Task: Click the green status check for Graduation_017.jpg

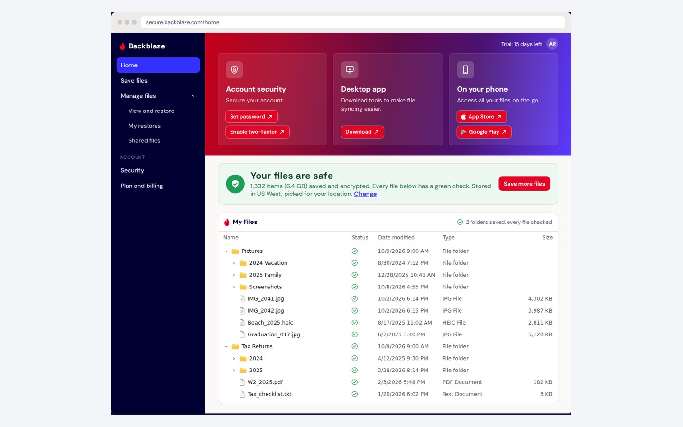Action: tap(354, 334)
